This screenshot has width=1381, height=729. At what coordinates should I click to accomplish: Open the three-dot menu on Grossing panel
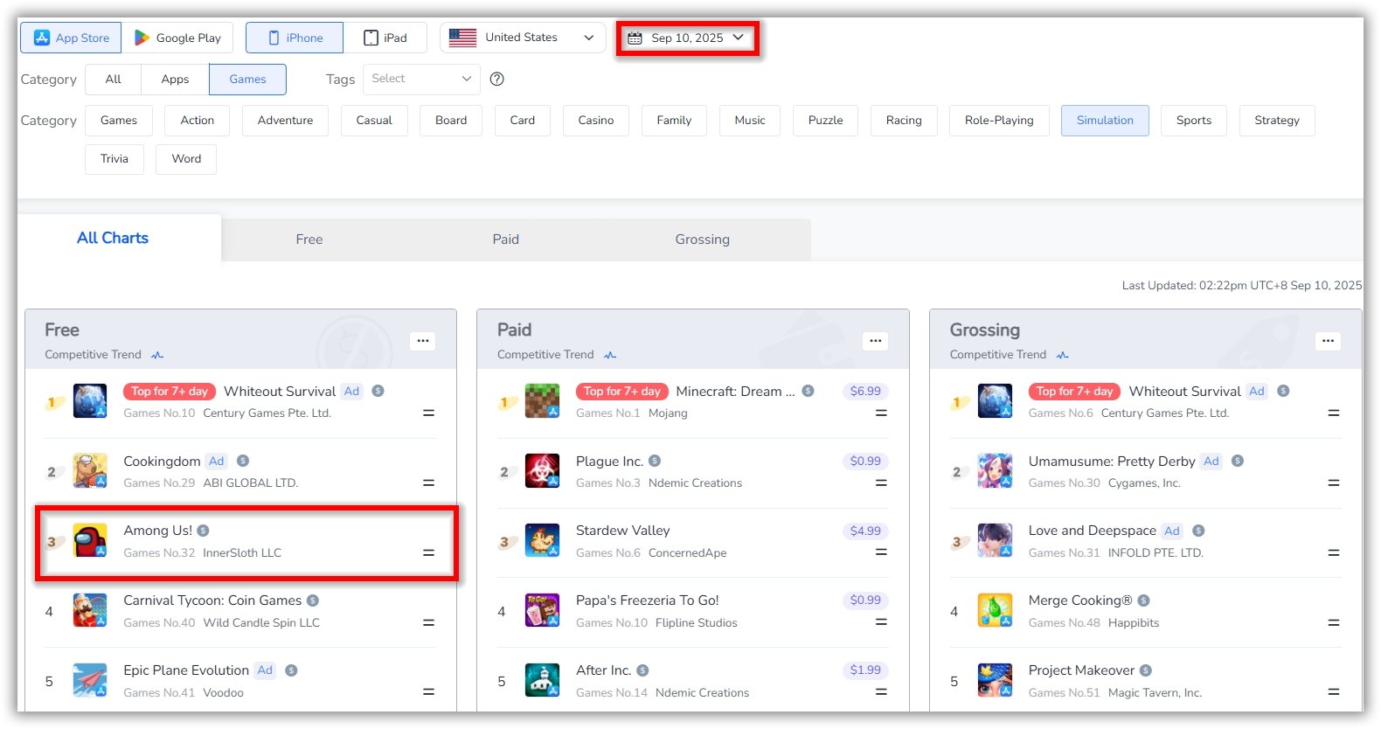(x=1328, y=341)
